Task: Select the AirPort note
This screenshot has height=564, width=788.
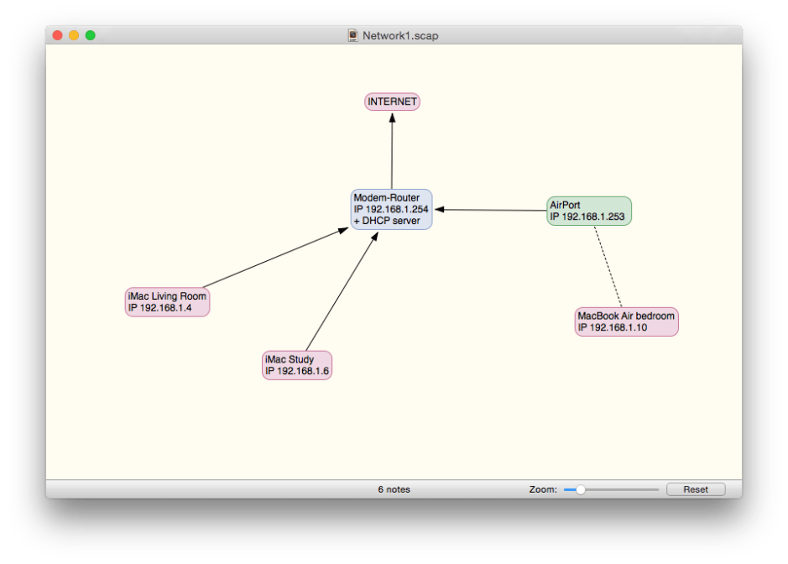Action: 587,209
